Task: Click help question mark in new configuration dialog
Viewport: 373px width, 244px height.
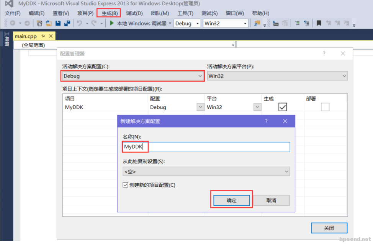Action: 266,121
